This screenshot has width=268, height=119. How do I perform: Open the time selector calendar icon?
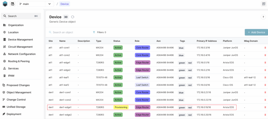click(x=13, y=4)
